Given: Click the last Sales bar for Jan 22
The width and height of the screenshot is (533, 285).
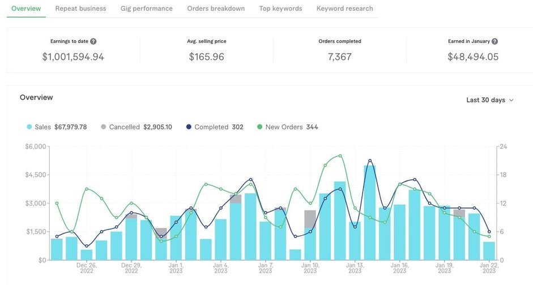Looking at the screenshot, I should [x=489, y=251].
